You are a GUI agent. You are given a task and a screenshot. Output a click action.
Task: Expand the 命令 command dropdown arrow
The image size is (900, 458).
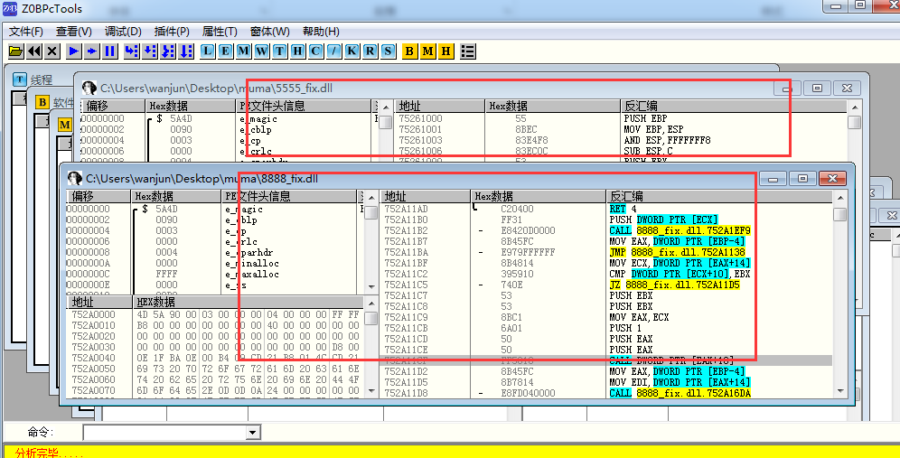click(x=252, y=433)
